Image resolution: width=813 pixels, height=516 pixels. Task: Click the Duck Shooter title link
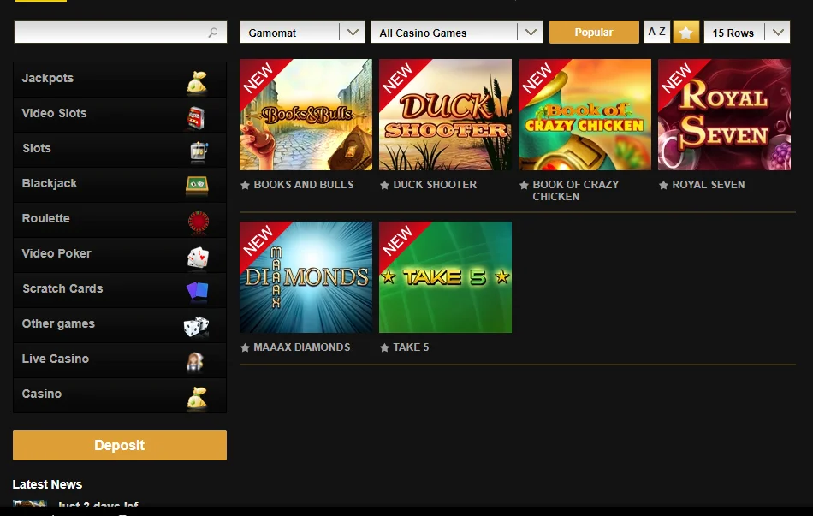(x=435, y=185)
